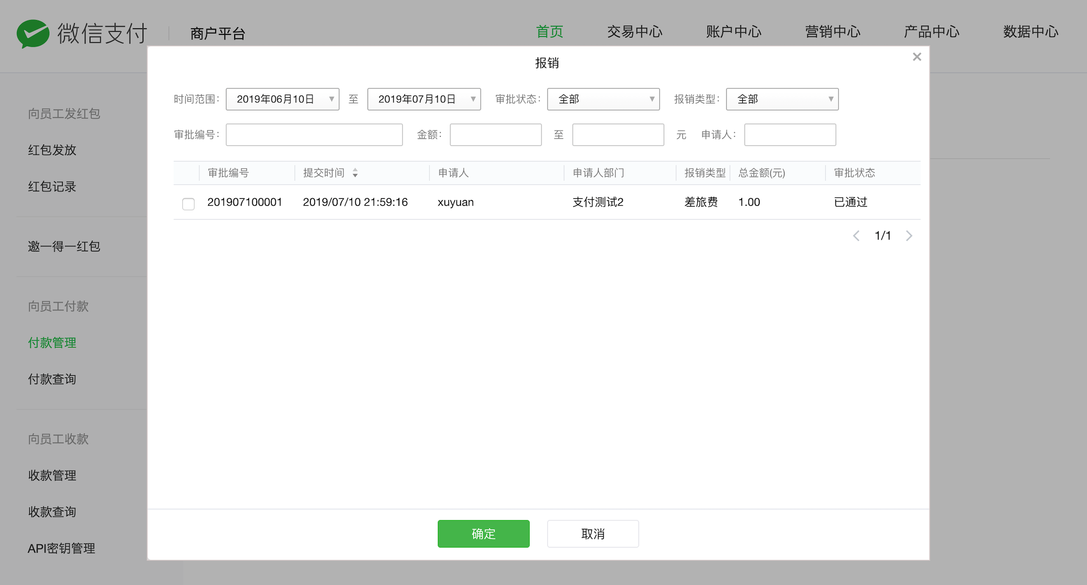Screen dimensions: 1087x585
Task: Click the 报销类型 column header
Action: point(705,173)
